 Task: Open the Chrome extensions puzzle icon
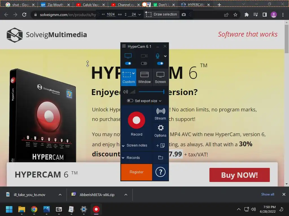[246, 15]
